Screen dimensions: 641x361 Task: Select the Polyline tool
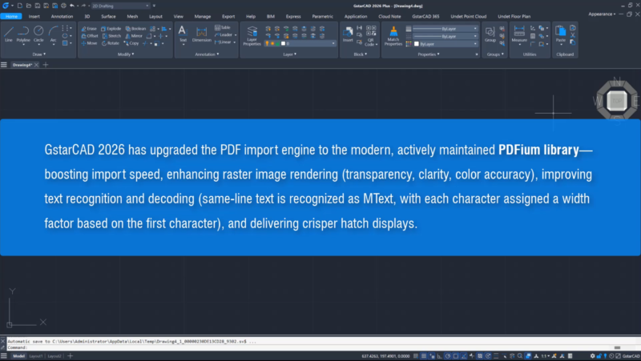(x=24, y=34)
